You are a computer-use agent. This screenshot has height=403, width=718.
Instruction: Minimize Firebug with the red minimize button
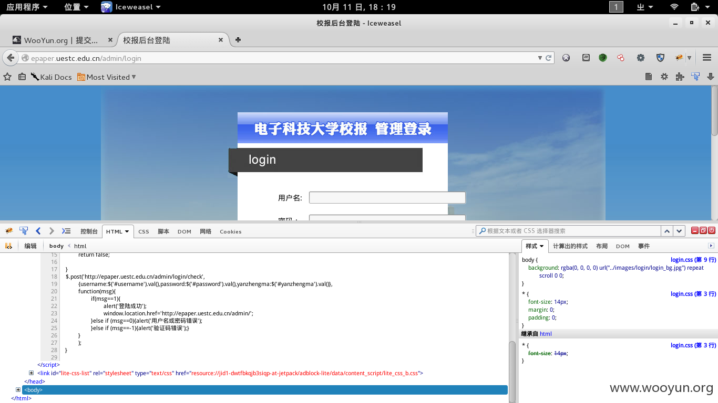click(x=694, y=230)
